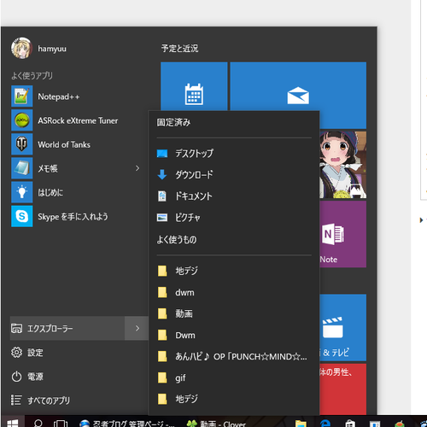This screenshot has width=427, height=427.
Task: Select ダウンロード in pinned list
Action: [x=233, y=174]
